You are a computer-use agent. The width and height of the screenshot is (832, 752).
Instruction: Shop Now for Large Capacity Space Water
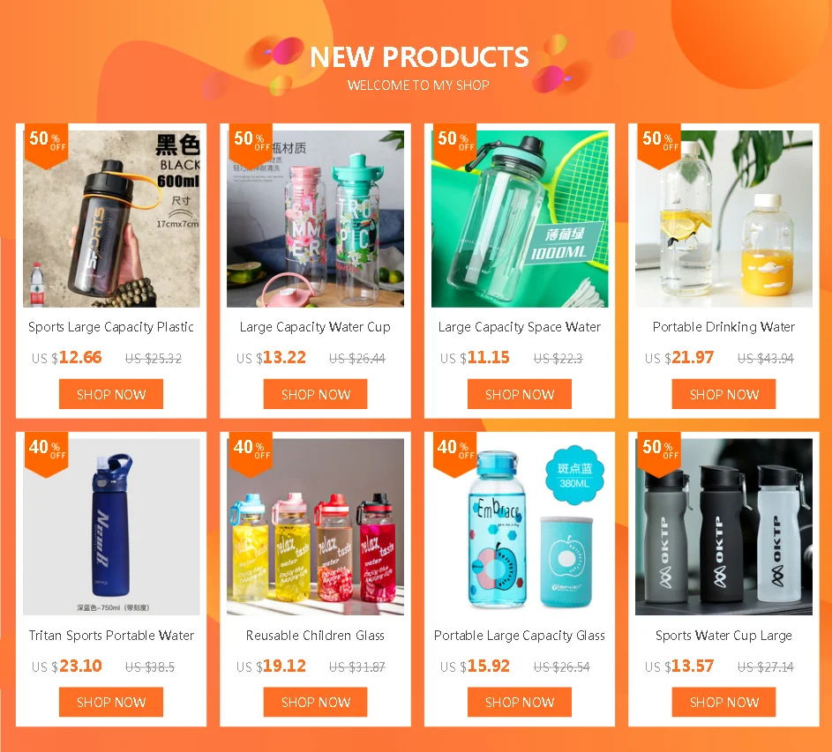tap(520, 394)
